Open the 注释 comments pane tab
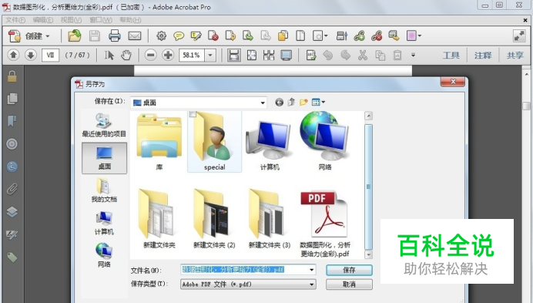The height and width of the screenshot is (303, 533). tap(483, 56)
